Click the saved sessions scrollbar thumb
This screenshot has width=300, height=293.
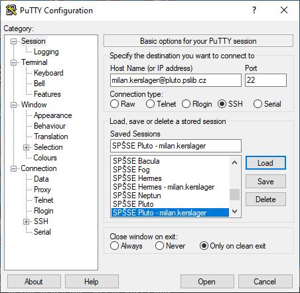pyautogui.click(x=234, y=194)
